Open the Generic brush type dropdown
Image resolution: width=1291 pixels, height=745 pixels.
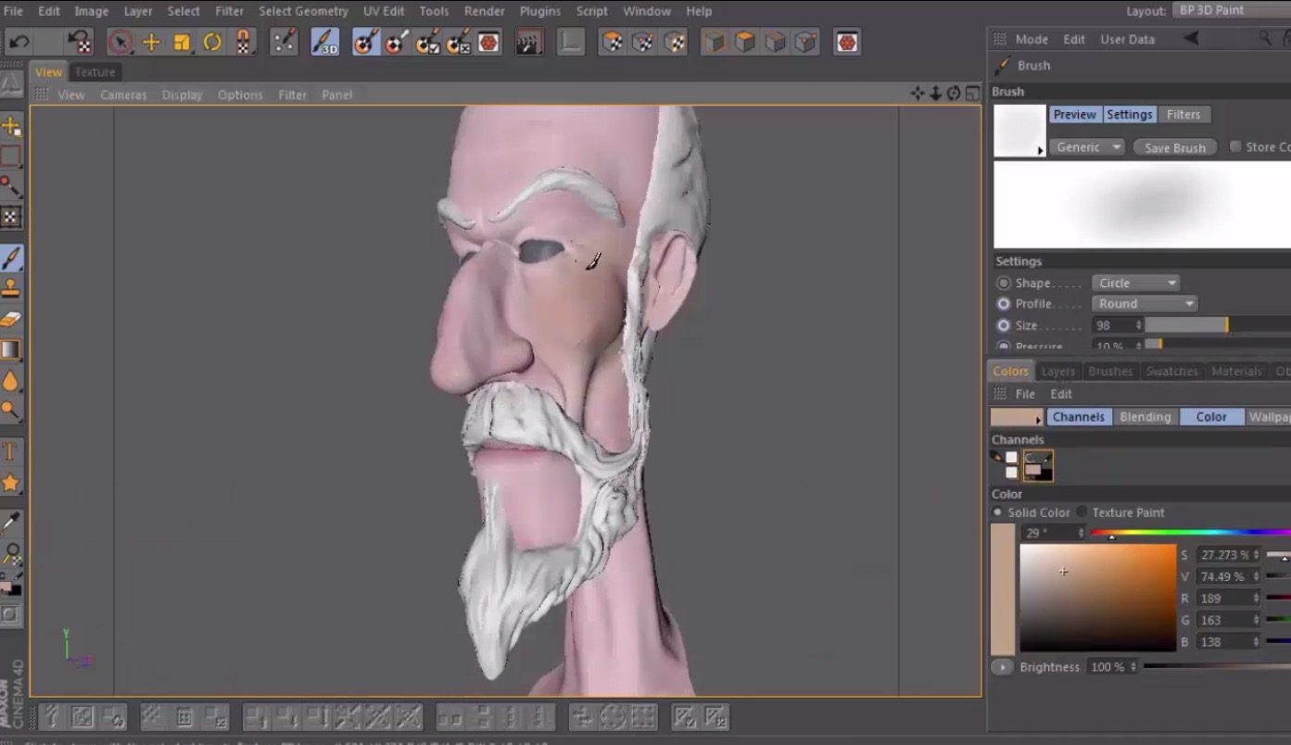click(1087, 147)
